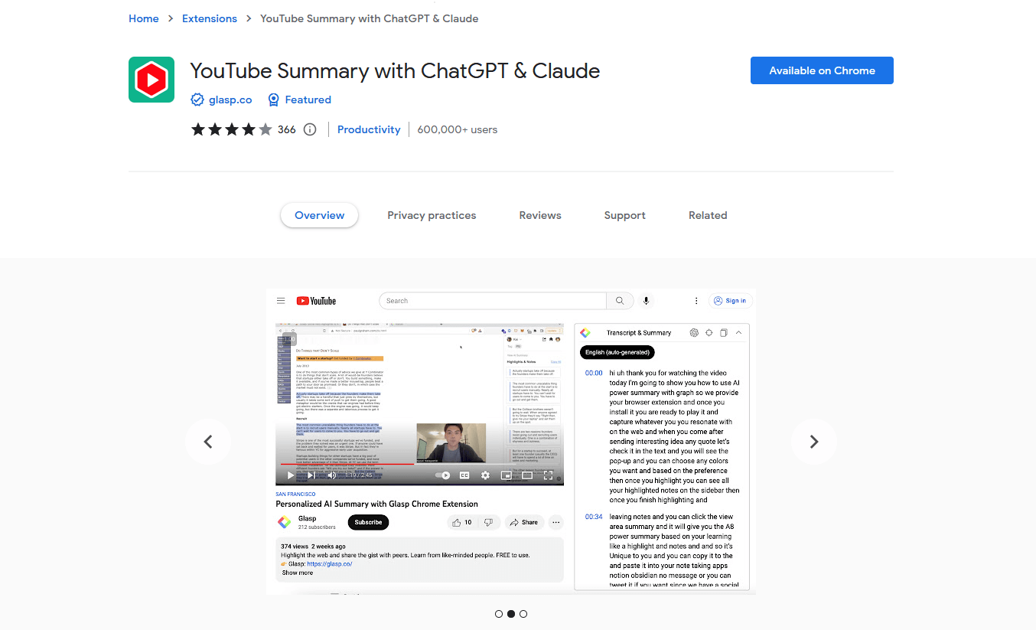Advance to next screenshot with right arrow
This screenshot has width=1036, height=630.
tap(814, 442)
